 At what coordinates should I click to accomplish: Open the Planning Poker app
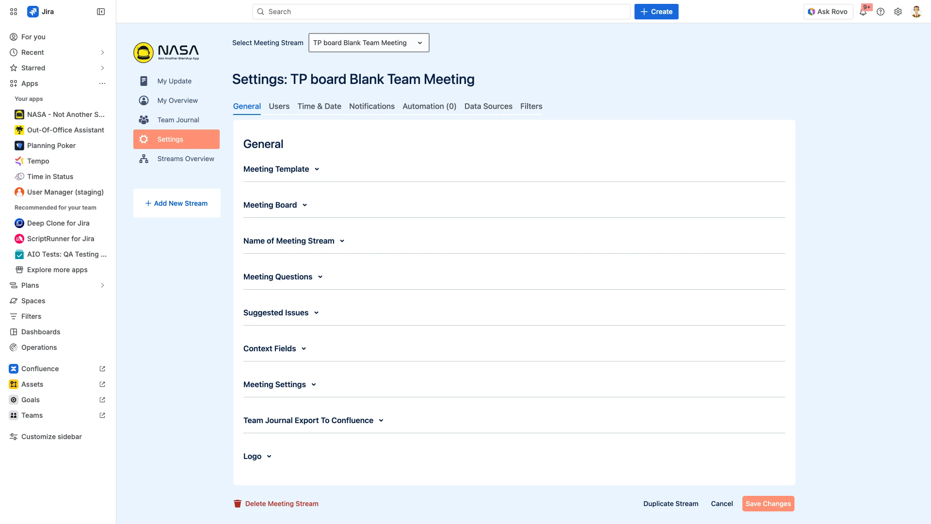(51, 146)
